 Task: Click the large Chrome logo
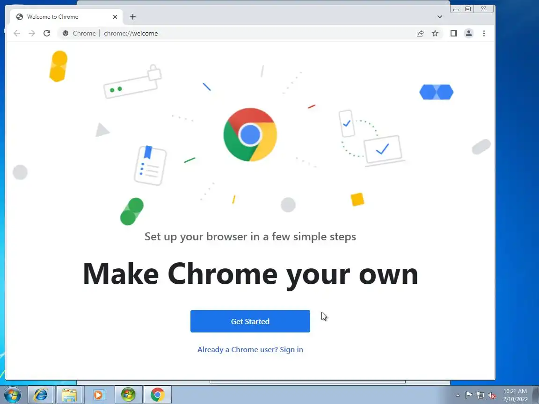pyautogui.click(x=250, y=135)
